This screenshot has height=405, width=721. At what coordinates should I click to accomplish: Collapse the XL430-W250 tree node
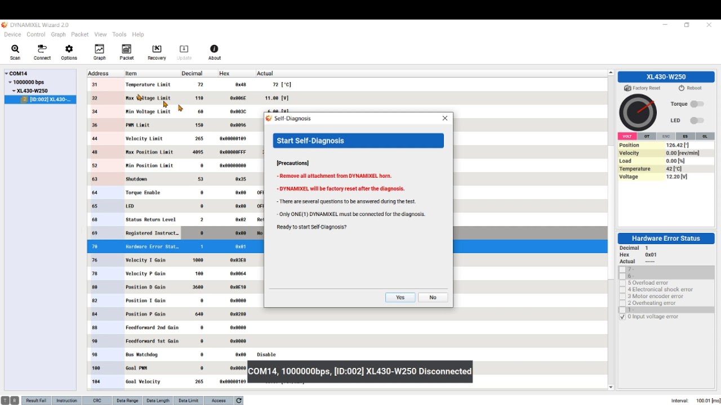14,91
